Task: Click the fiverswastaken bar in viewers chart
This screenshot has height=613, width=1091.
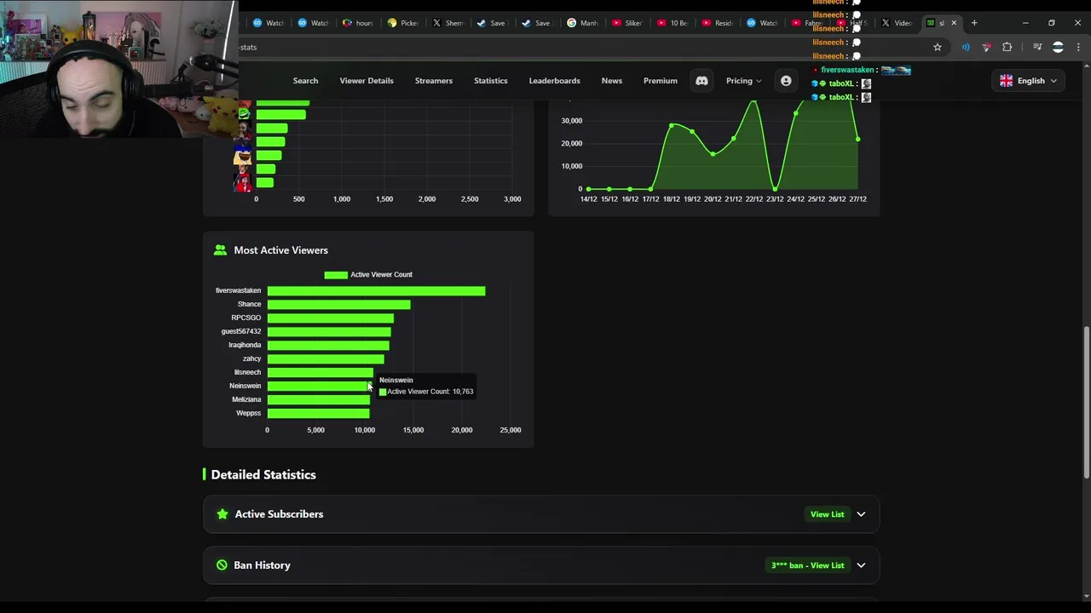Action: coord(376,291)
